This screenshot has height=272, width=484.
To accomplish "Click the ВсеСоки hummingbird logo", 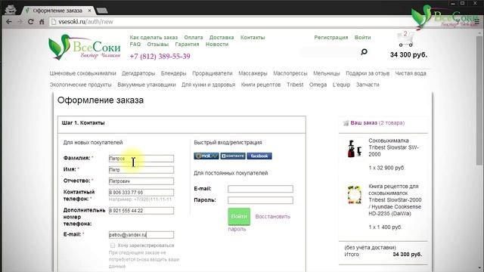I will [84, 47].
